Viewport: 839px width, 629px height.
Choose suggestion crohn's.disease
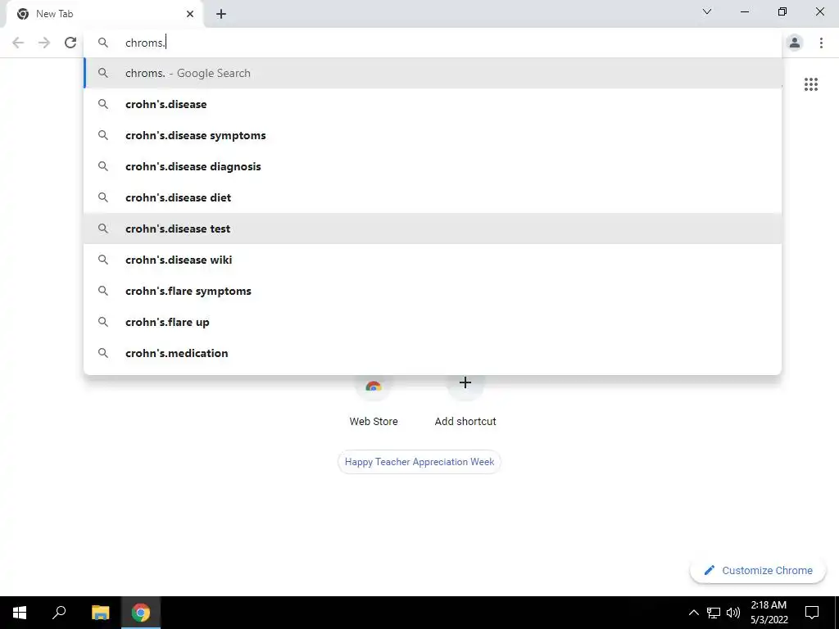click(433, 104)
